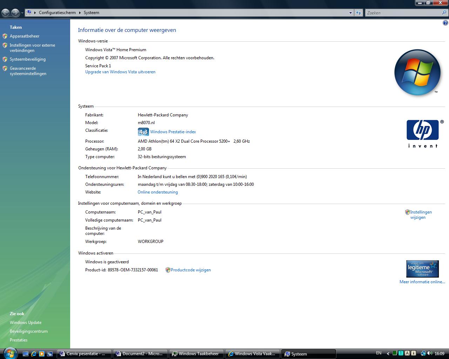Image resolution: width=449 pixels, height=359 pixels.
Task: Click the taskbar clock showing 16:09
Action: point(440,353)
